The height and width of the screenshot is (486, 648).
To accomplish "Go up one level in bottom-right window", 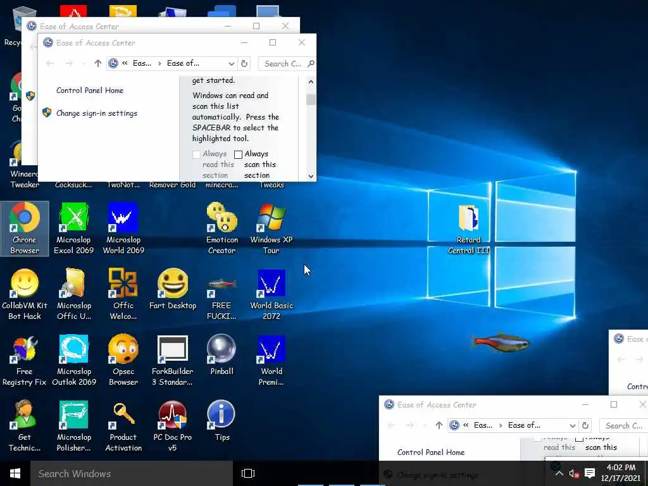I will click(439, 425).
